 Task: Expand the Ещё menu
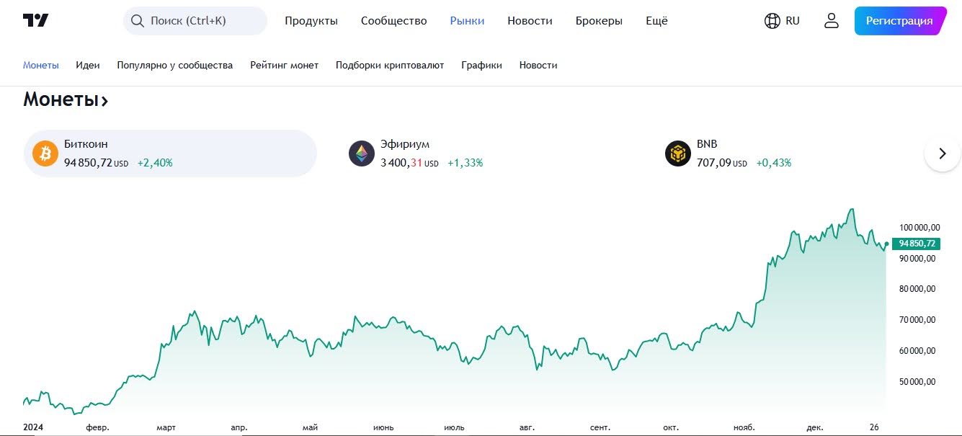tap(656, 21)
